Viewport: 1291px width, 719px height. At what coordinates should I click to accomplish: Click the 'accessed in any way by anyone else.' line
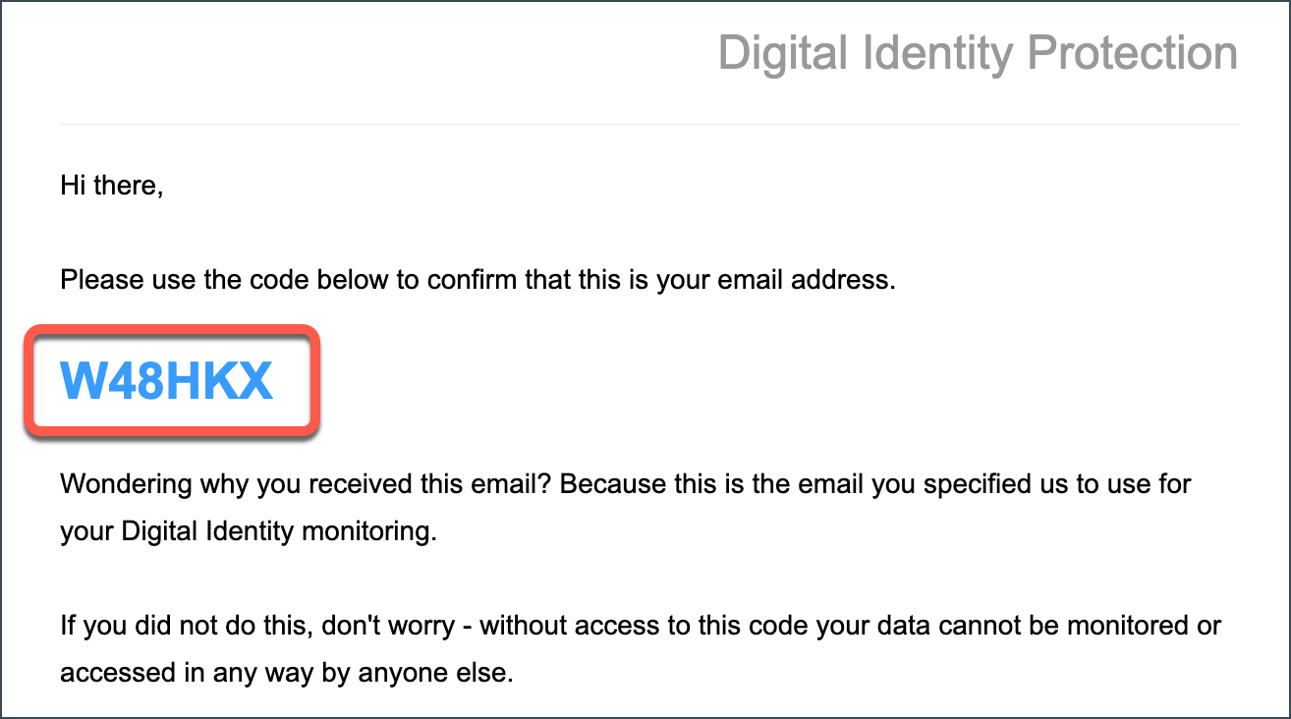286,674
